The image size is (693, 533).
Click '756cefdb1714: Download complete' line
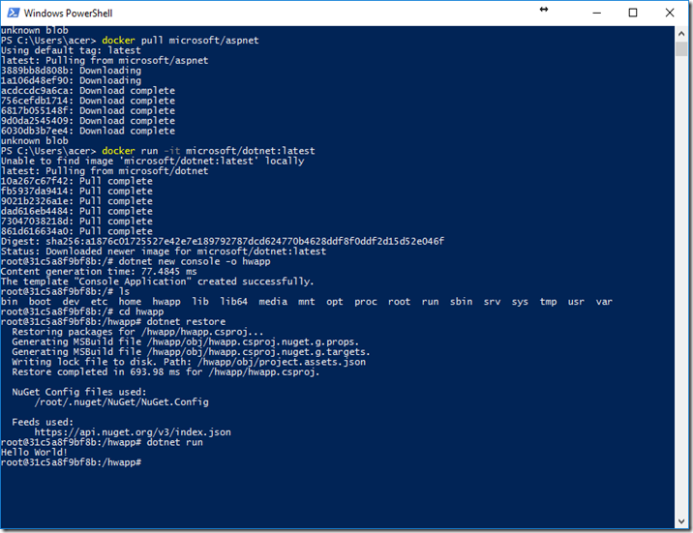click(x=88, y=101)
